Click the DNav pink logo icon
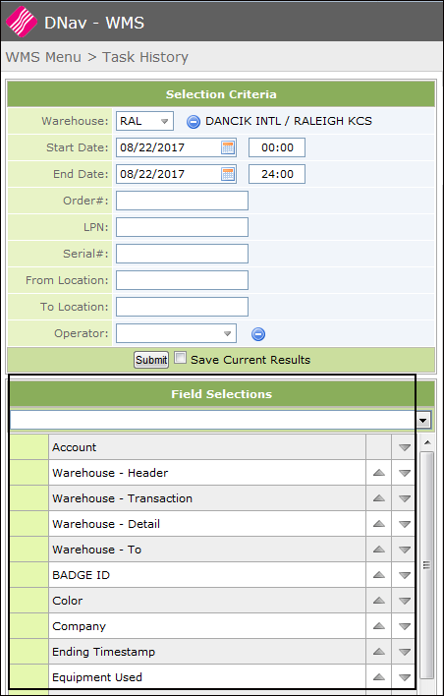The height and width of the screenshot is (696, 444). [22, 22]
